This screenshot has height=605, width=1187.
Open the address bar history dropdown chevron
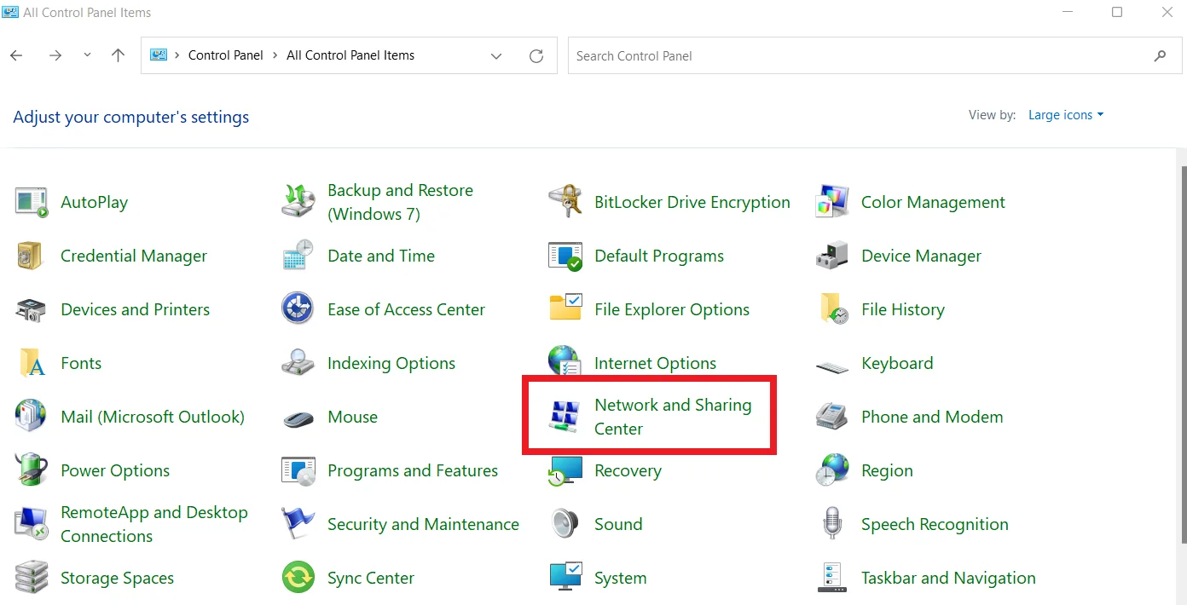tap(496, 56)
